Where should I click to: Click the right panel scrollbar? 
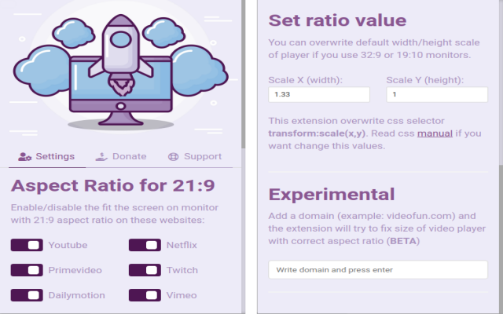point(501,239)
